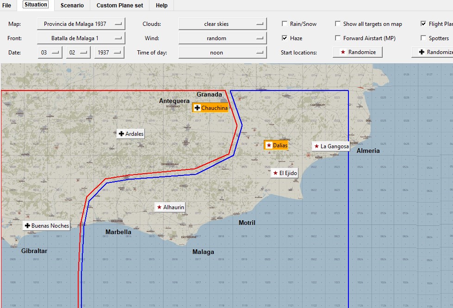Click the Ardales cross marker
This screenshot has width=453, height=308.
(130, 133)
